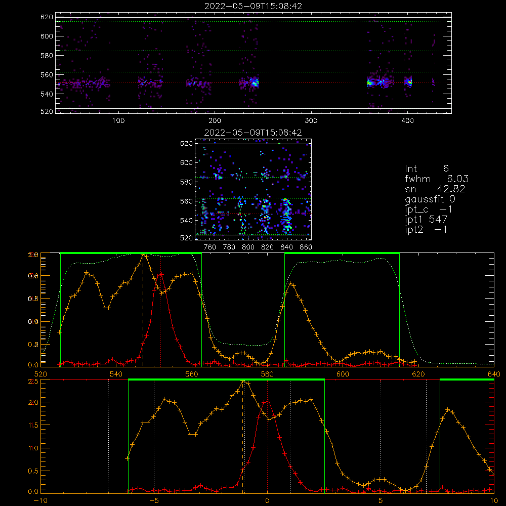Click the bright column near 820 in middle image
The width and height of the screenshot is (506, 506).
tap(266, 215)
